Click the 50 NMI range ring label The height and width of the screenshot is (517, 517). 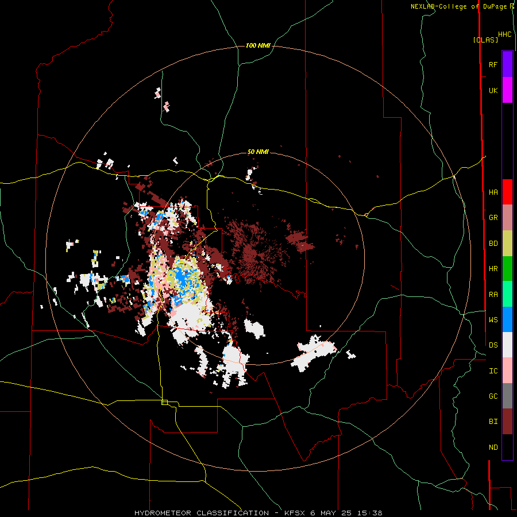click(x=258, y=152)
